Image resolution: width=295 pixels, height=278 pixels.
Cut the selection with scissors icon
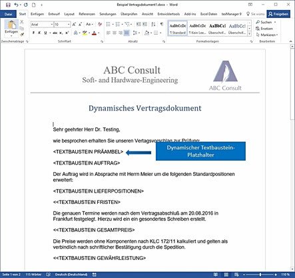(x=22, y=22)
